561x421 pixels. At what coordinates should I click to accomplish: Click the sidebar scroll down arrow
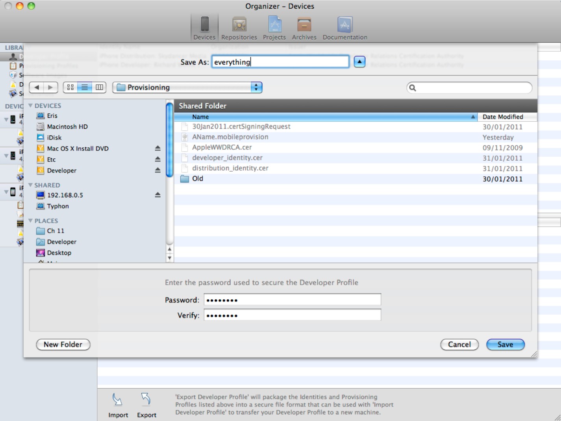tap(170, 258)
